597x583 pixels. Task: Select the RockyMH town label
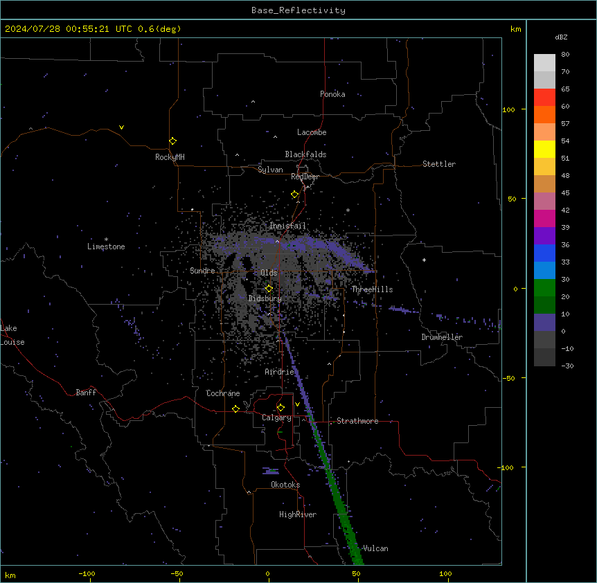click(x=170, y=157)
